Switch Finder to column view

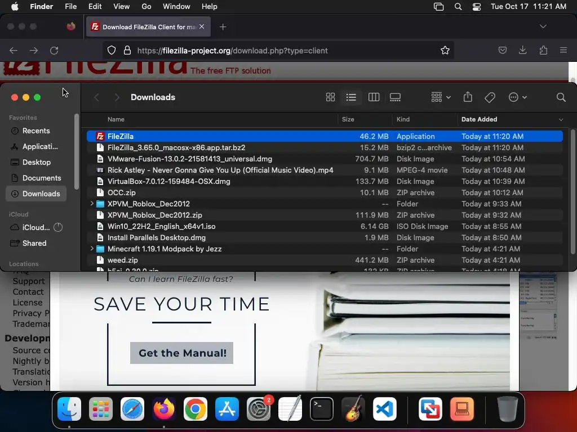[x=374, y=97]
